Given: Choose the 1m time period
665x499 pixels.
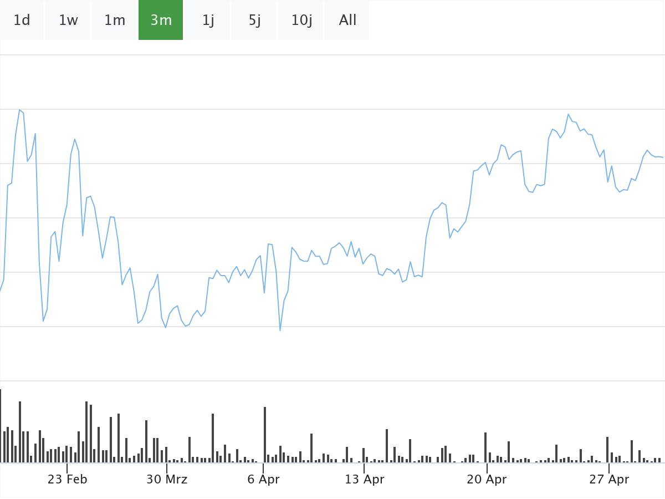Looking at the screenshot, I should point(115,21).
